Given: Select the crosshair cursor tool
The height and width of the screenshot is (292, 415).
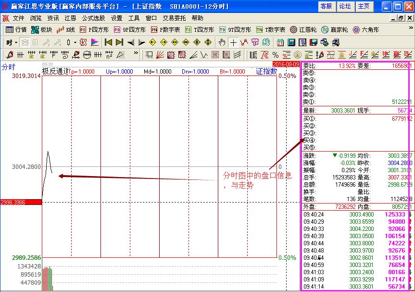Looking at the screenshot, I should click(x=233, y=42).
